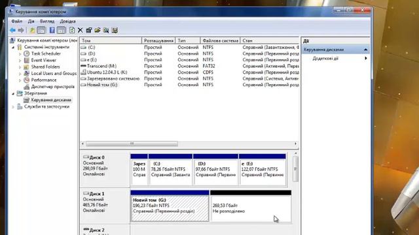
Task: Select the e (E:) 122,07 GB partition block
Action: coord(263,169)
